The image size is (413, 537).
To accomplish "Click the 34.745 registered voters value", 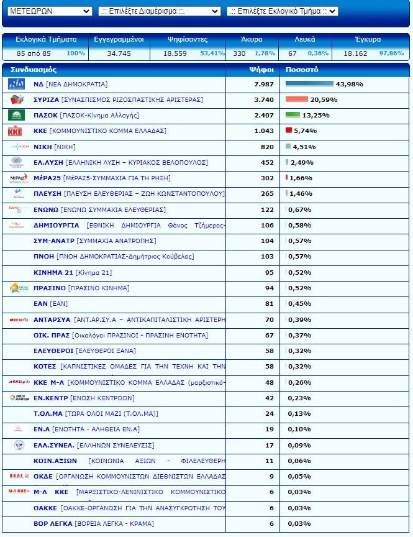I will click(x=119, y=53).
